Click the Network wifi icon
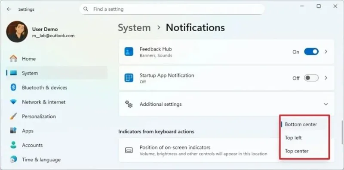 point(13,102)
